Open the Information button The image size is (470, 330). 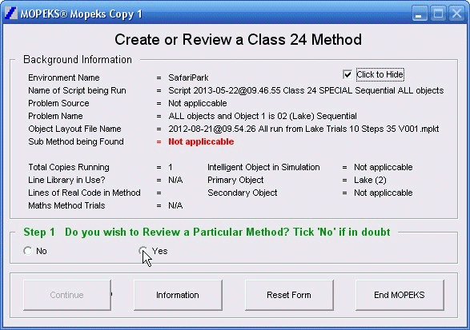click(x=178, y=295)
